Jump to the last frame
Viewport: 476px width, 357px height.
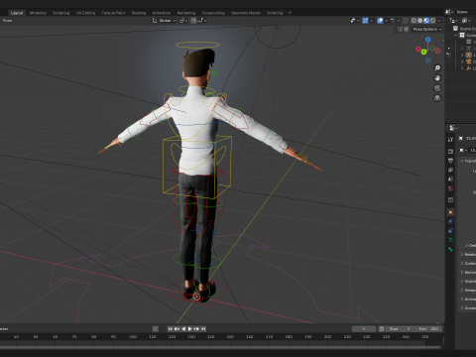[x=203, y=329]
